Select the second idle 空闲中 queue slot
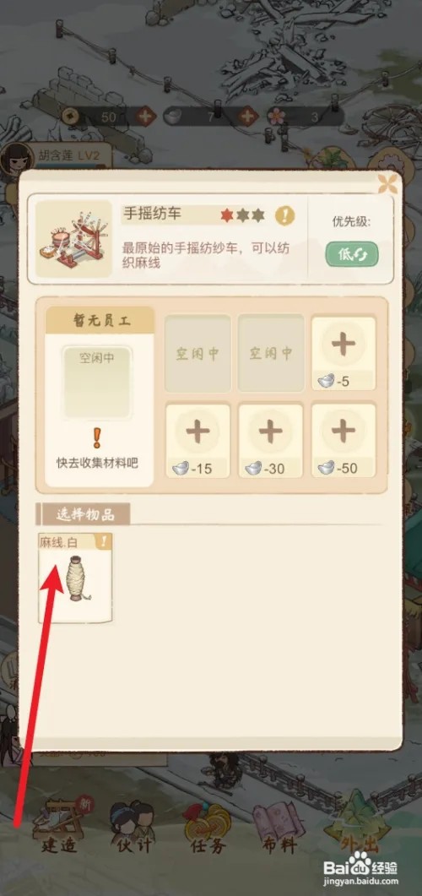This screenshot has width=422, height=896. [270, 353]
